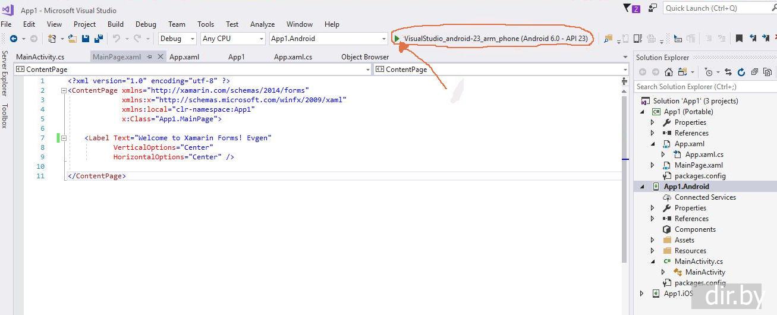Refresh Solution Explorer with the refresh icon
This screenshot has height=315, width=777.
pyautogui.click(x=741, y=72)
